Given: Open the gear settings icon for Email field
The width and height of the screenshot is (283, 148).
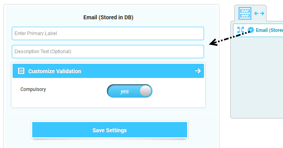Looking at the screenshot, I should (x=251, y=30).
